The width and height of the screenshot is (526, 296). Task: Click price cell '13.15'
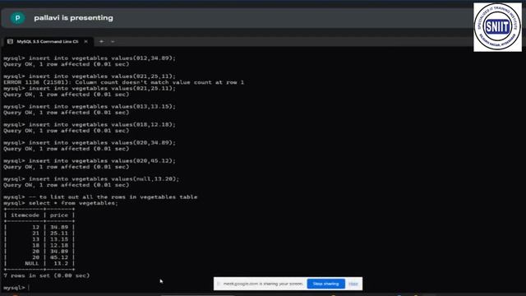click(x=59, y=239)
